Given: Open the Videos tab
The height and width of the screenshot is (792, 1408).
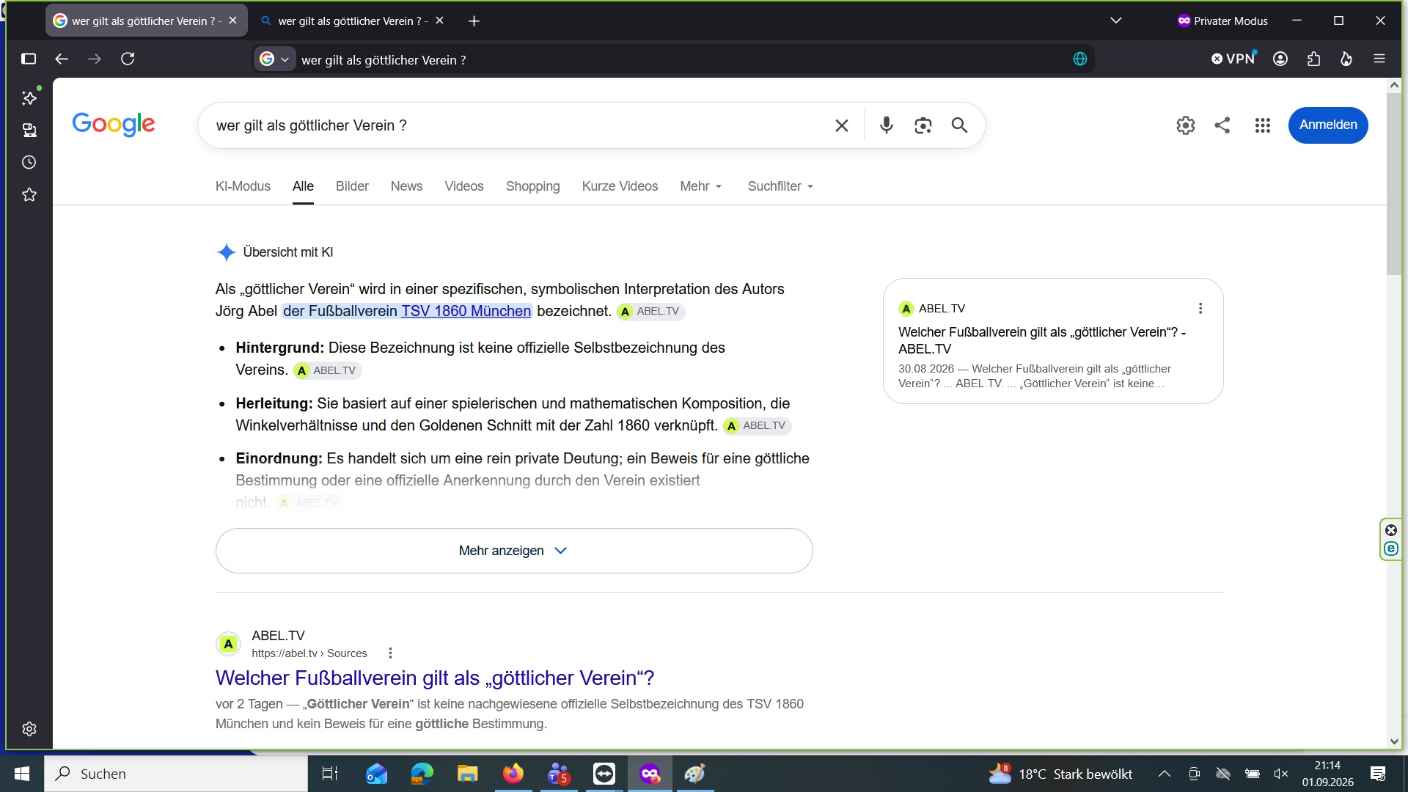Looking at the screenshot, I should tap(463, 186).
